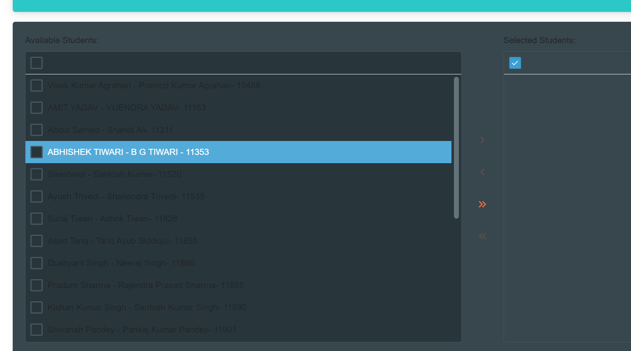This screenshot has width=631, height=351.
Task: Click the double right-arrow move-all icon
Action: (482, 204)
